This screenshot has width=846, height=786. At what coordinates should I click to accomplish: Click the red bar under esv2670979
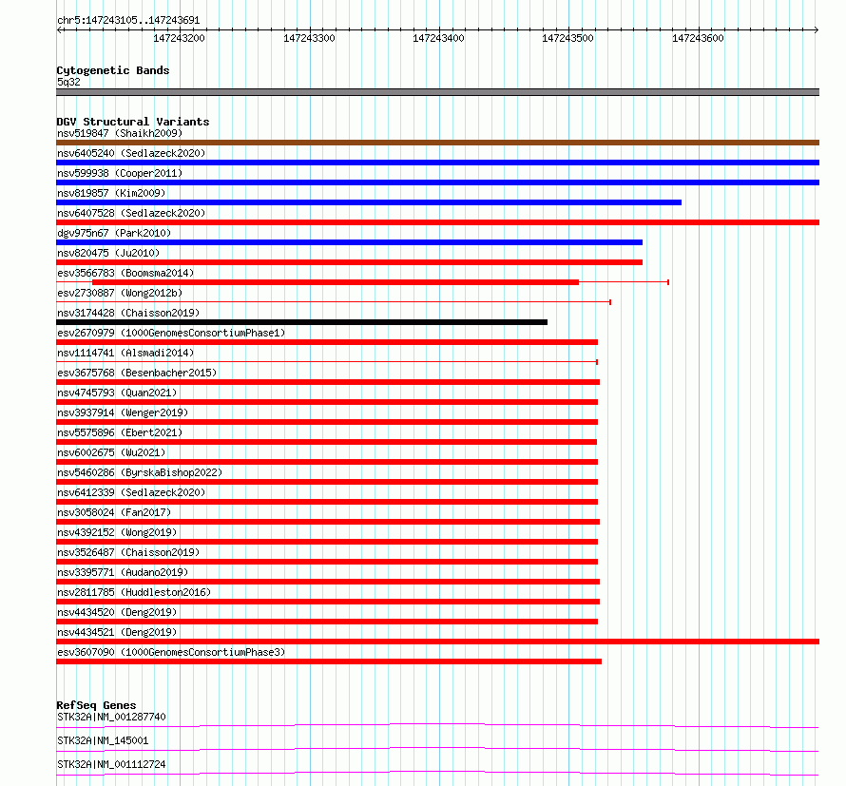tap(327, 342)
